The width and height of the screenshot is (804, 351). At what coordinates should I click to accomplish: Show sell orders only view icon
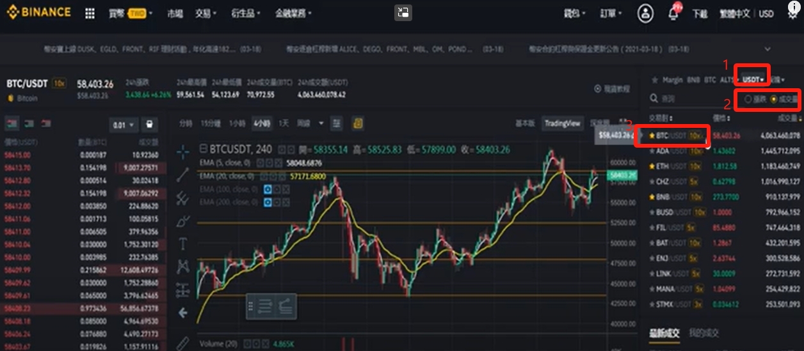[x=45, y=122]
